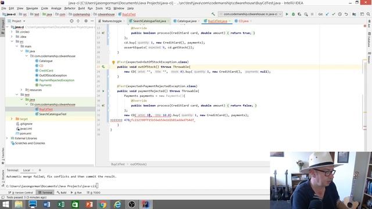
Task: Open File Explorer from the taskbar
Action: tap(19, 204)
